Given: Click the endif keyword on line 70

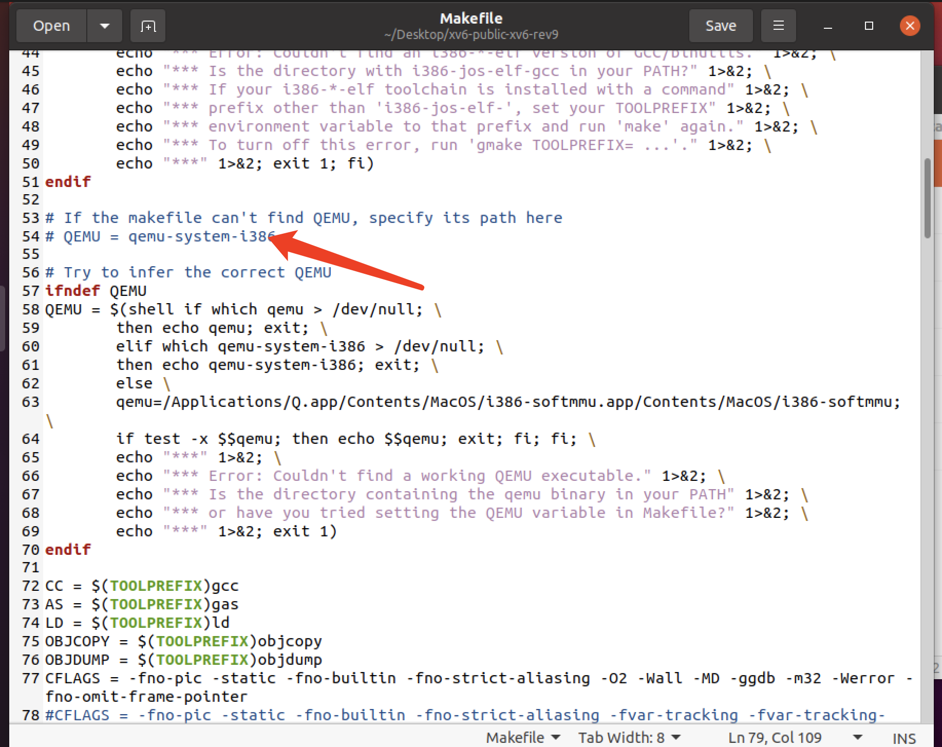Looking at the screenshot, I should tap(67, 549).
